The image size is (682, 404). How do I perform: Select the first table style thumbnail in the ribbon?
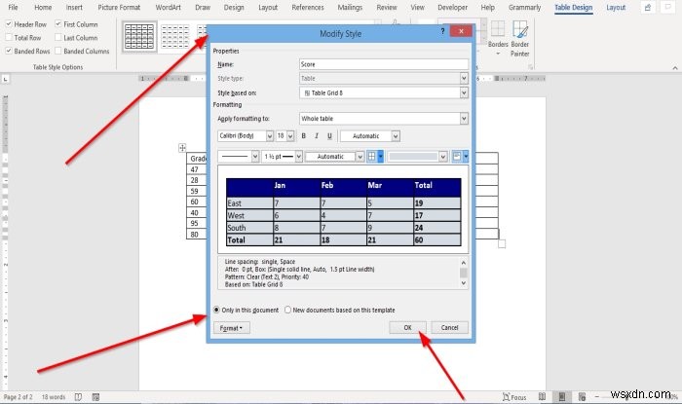(x=139, y=37)
